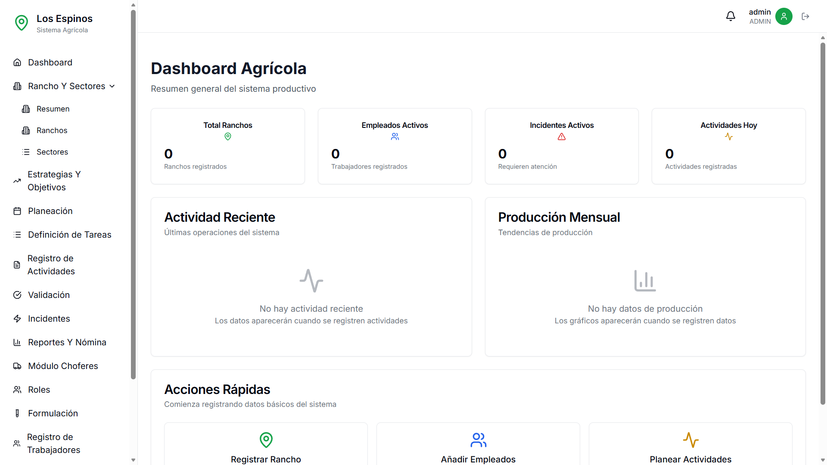This screenshot has width=827, height=465.
Task: Click the Los Espinos location pin logo
Action: pos(22,22)
